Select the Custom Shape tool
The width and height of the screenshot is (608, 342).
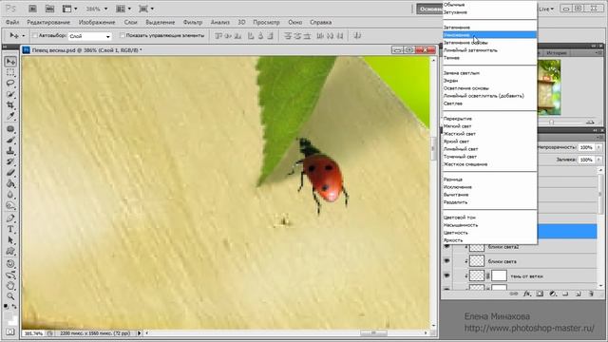click(10, 251)
